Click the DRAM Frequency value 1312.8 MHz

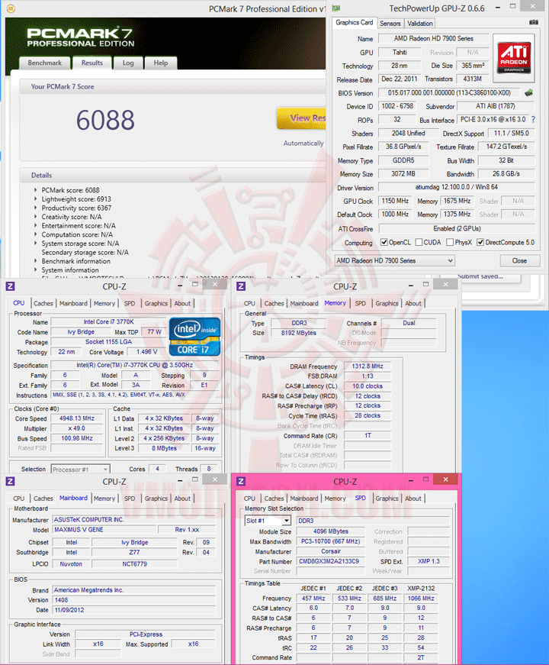tap(368, 366)
